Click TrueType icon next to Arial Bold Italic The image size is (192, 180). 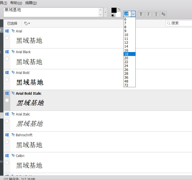(x=13, y=93)
